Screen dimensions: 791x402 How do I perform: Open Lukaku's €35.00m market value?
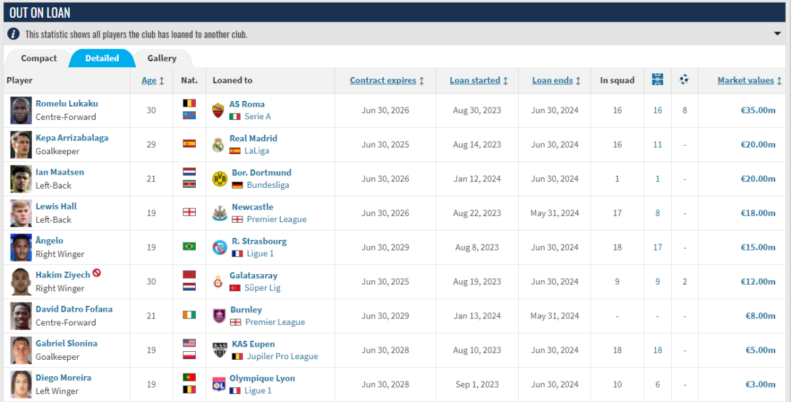(757, 110)
